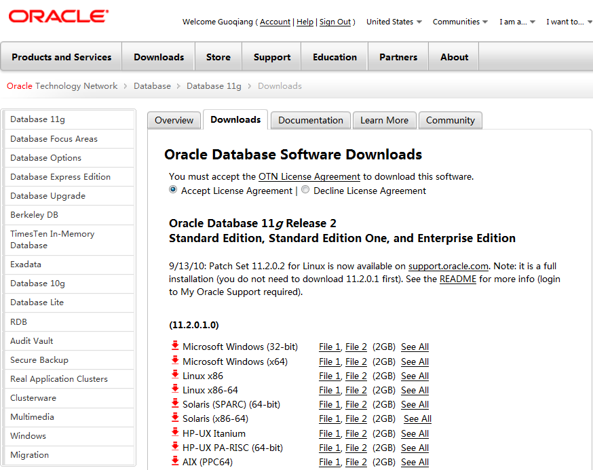Click download icon next to AIX (PPC64)
593x470 pixels.
175,462
